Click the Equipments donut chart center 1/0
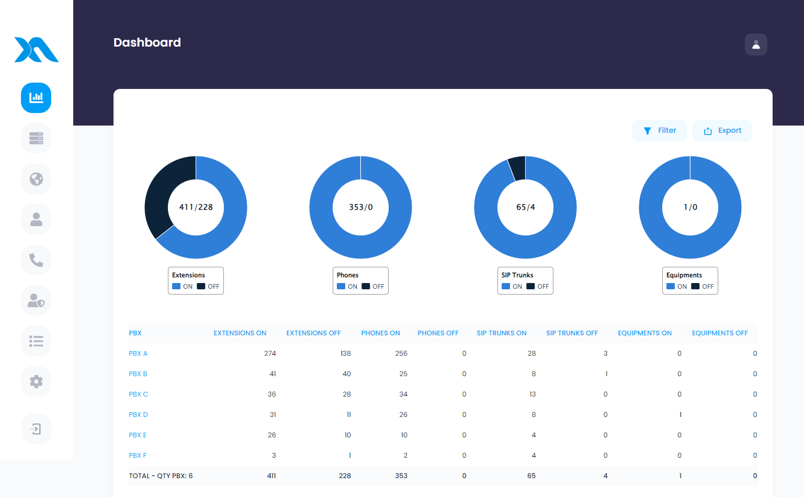This screenshot has width=804, height=497. [690, 207]
